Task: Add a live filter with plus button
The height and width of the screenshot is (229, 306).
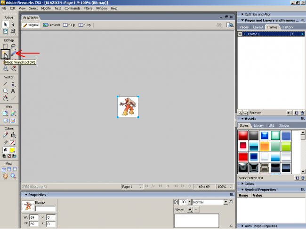Action: [x=190, y=210]
